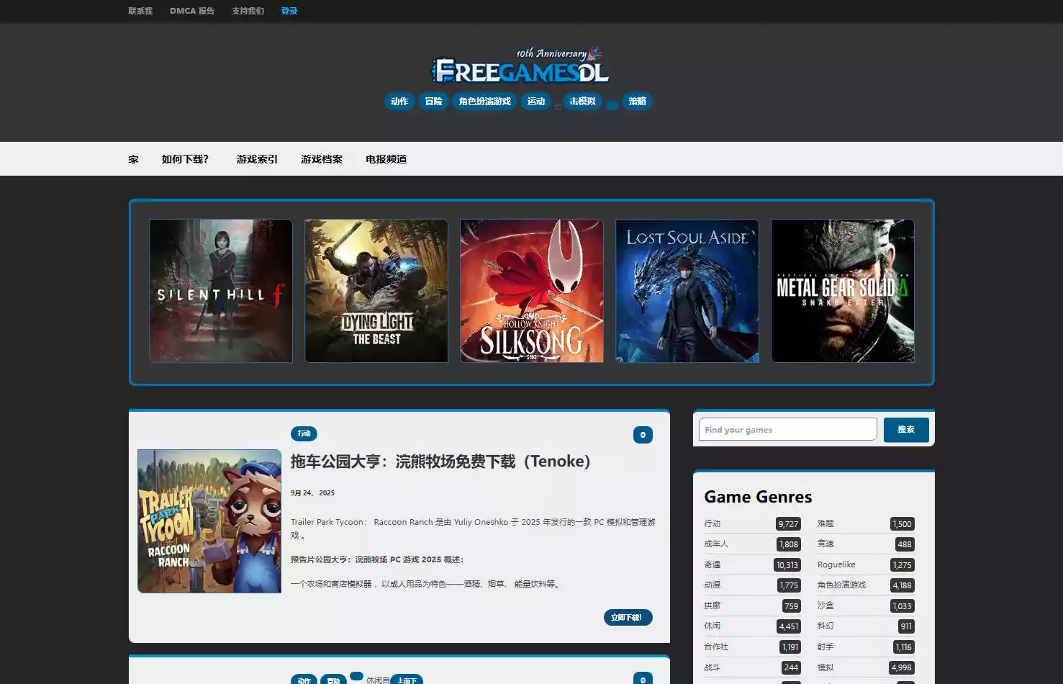This screenshot has width=1063, height=684.
Task: Open the 奇谭 genre link
Action: tap(713, 565)
